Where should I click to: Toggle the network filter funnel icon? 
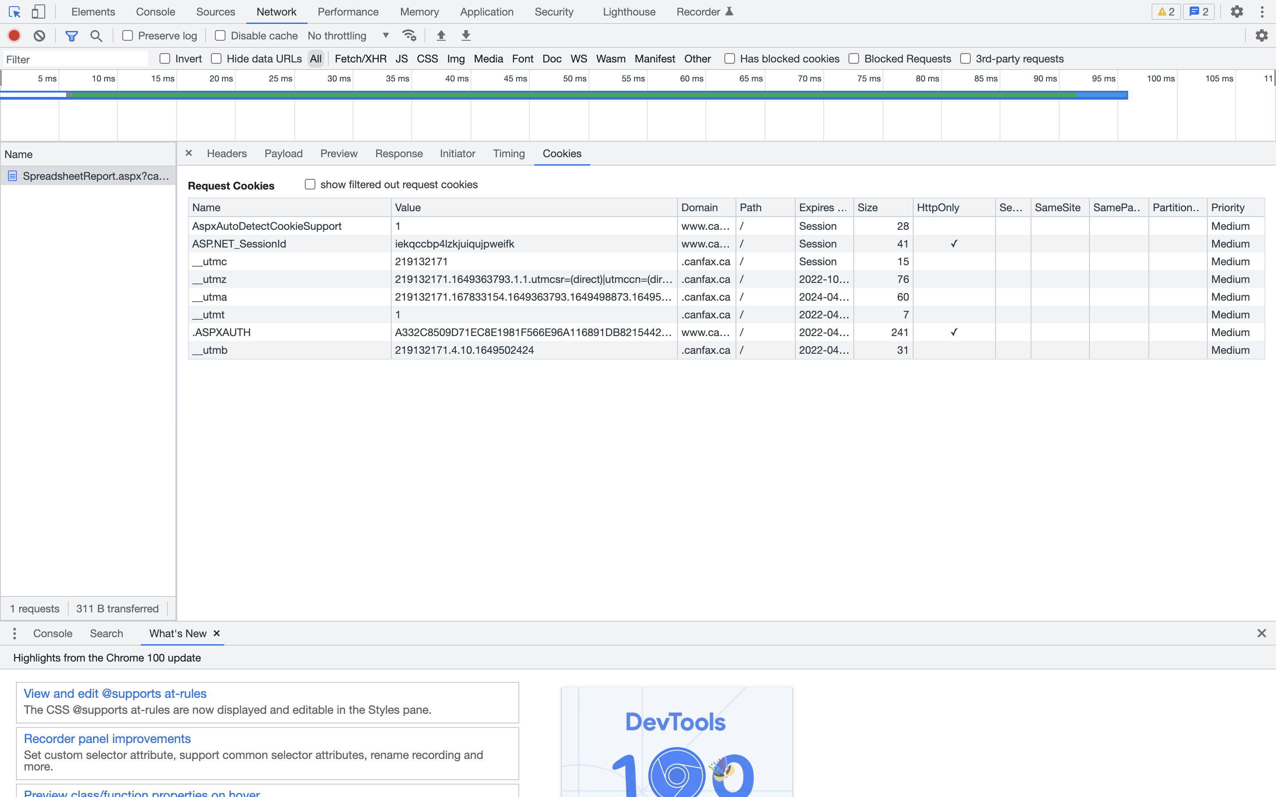(x=71, y=35)
